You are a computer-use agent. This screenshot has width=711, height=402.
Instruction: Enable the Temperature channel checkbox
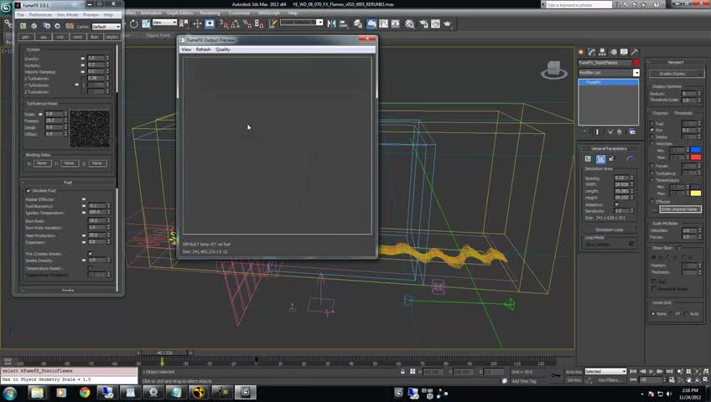pos(652,180)
